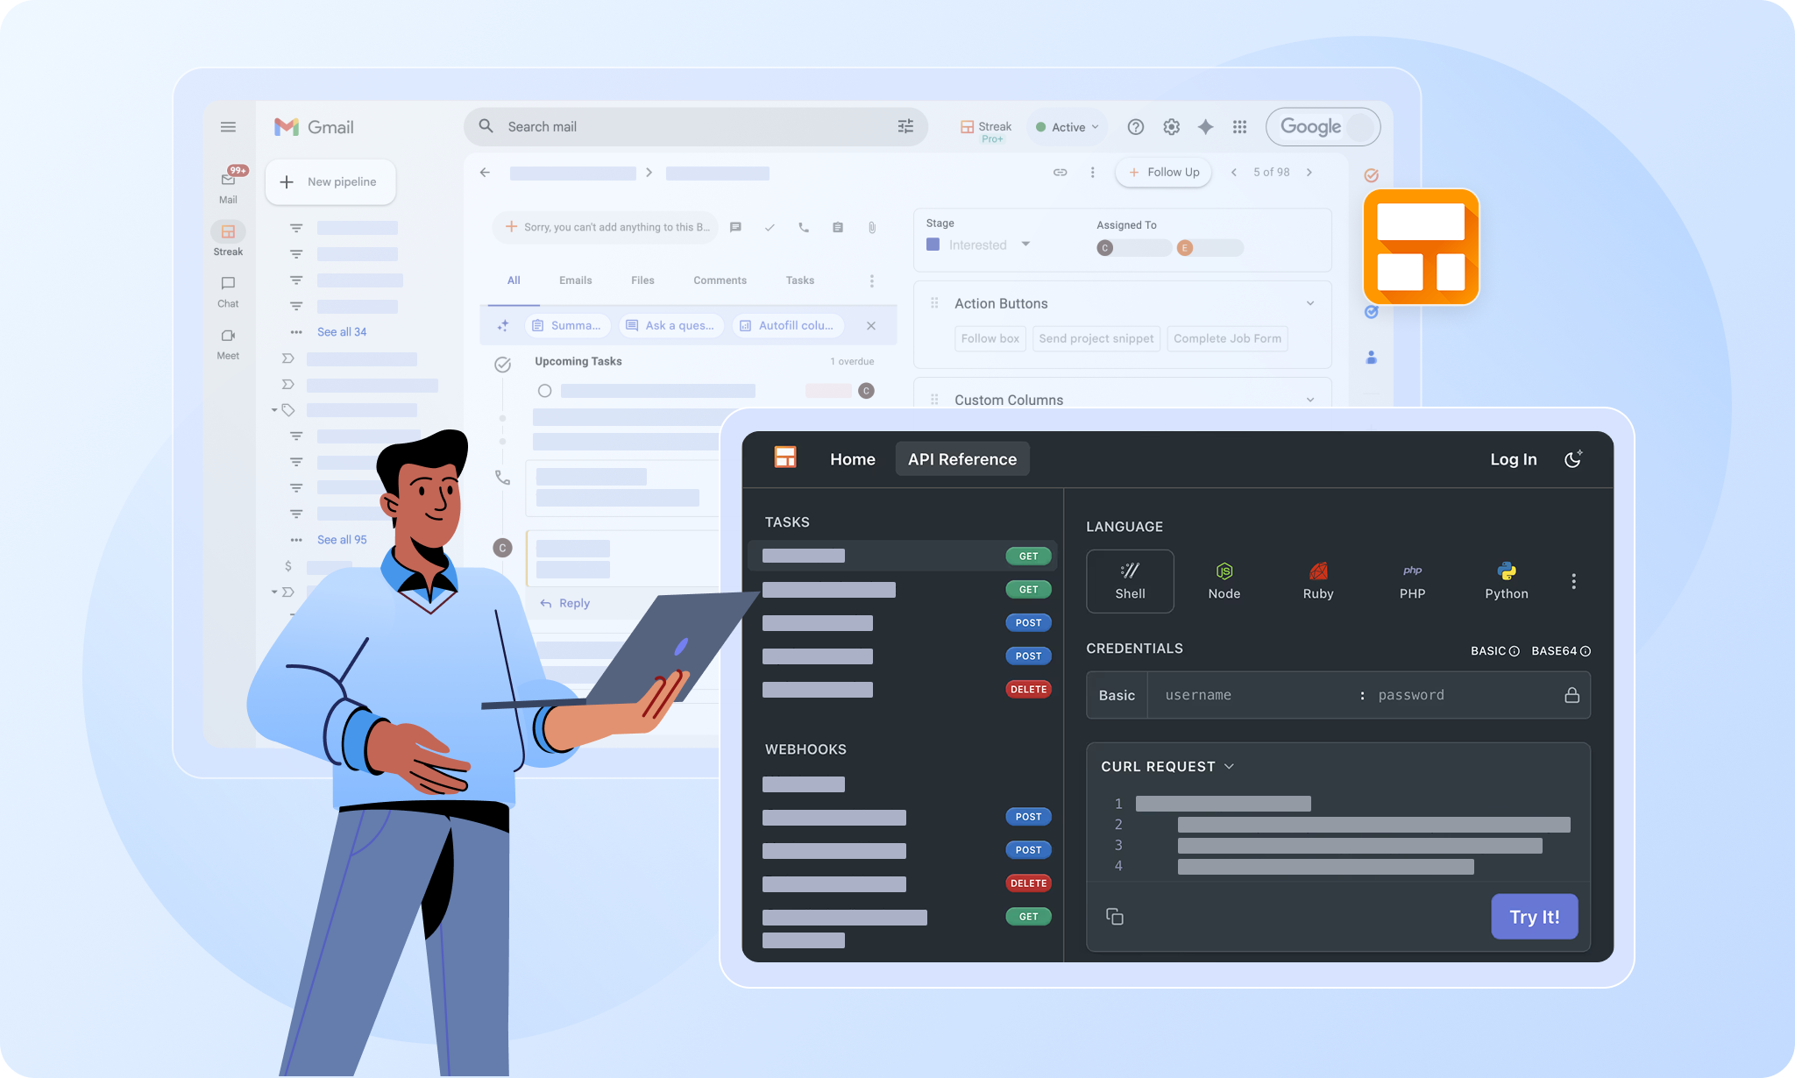Click the info icon next to BASE64
Viewport: 1795px width, 1078px height.
[x=1585, y=651]
